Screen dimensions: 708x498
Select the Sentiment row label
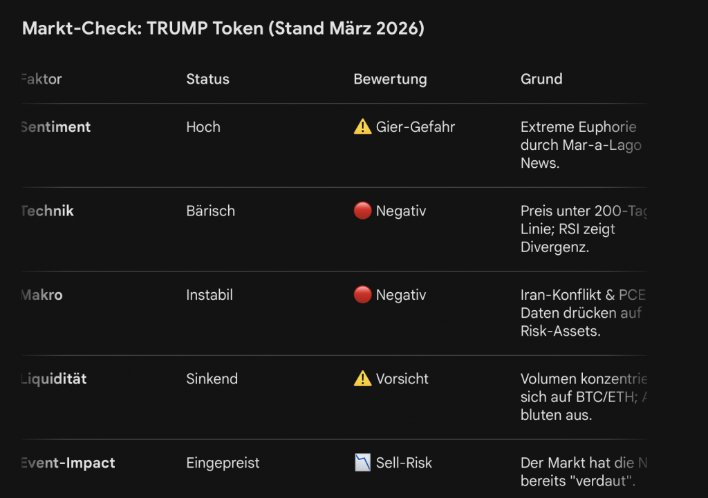coord(56,127)
